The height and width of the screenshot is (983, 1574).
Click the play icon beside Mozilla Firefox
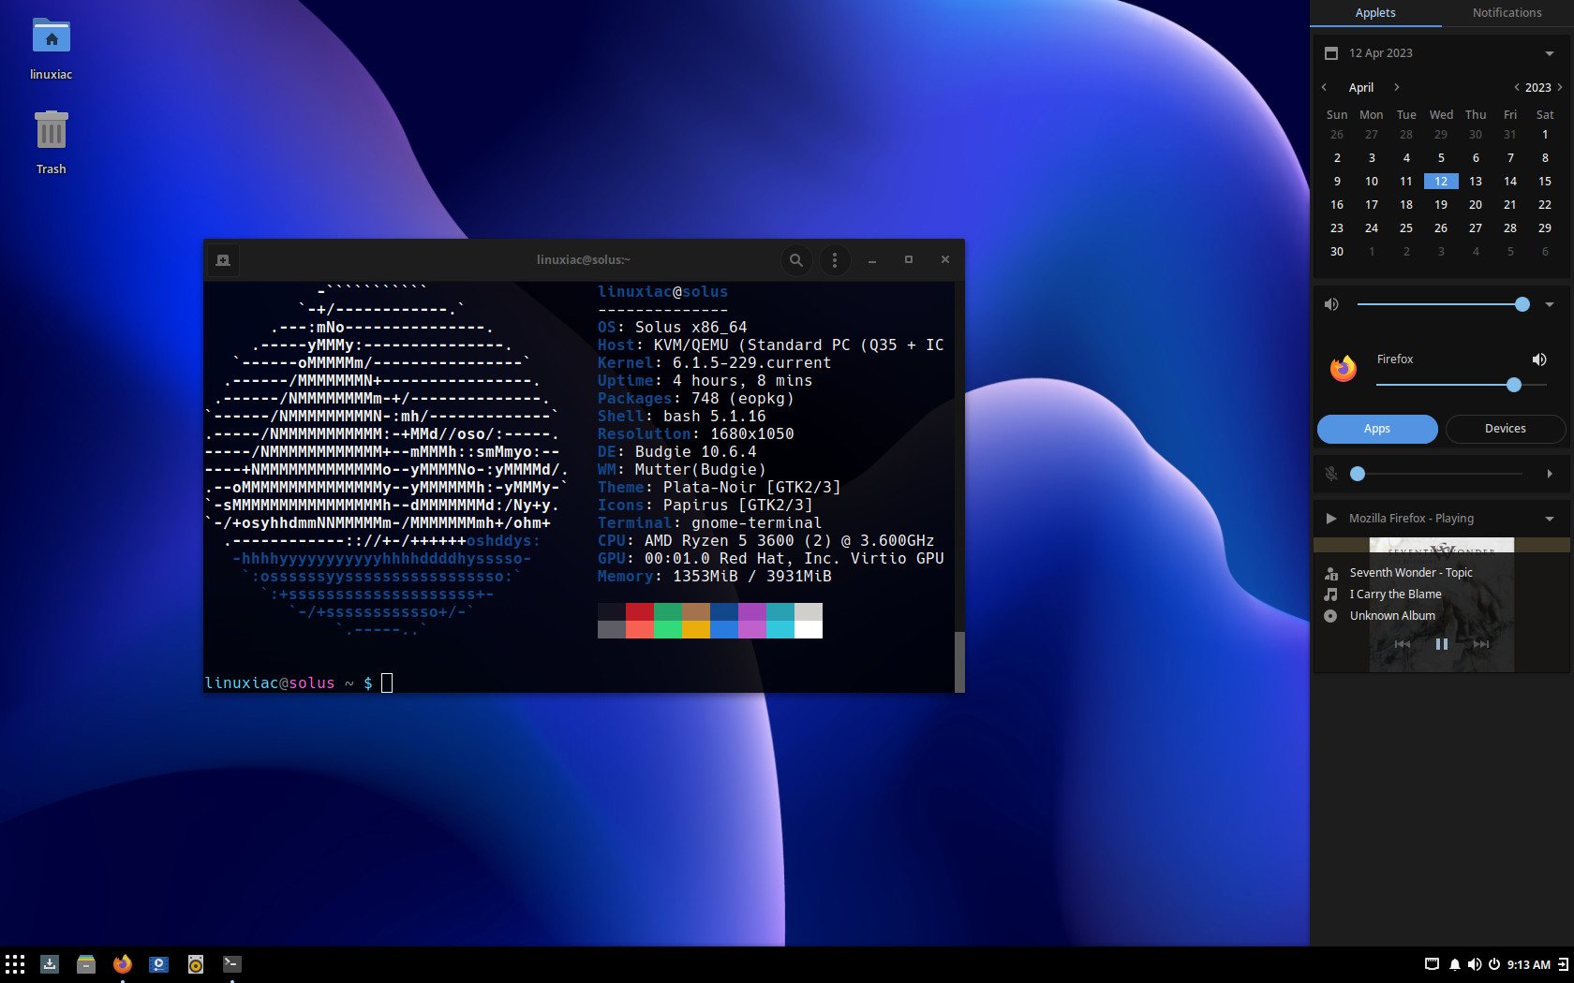click(x=1331, y=519)
